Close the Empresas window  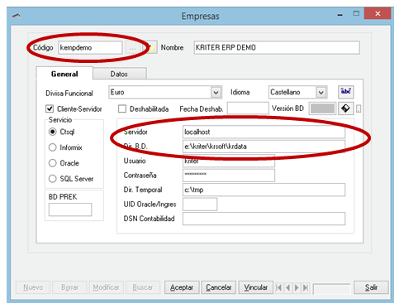click(x=378, y=13)
